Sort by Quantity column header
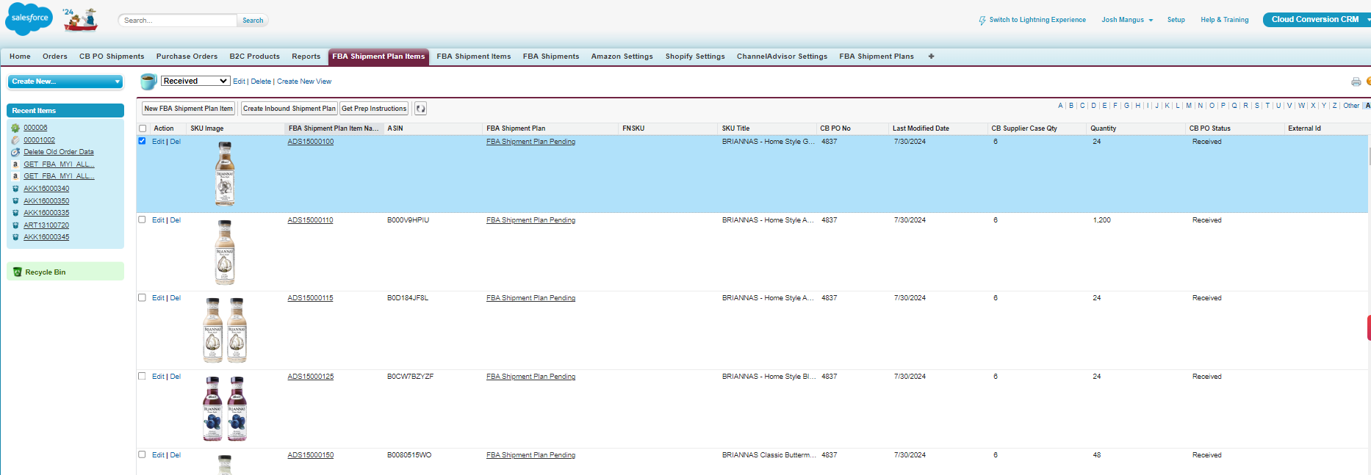This screenshot has width=1371, height=475. click(1103, 128)
